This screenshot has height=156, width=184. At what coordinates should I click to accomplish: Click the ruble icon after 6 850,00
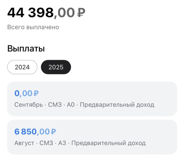53,132
